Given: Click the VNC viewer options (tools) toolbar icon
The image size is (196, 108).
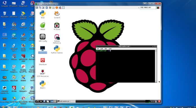Looking at the screenshot, I should [x=43, y=8].
